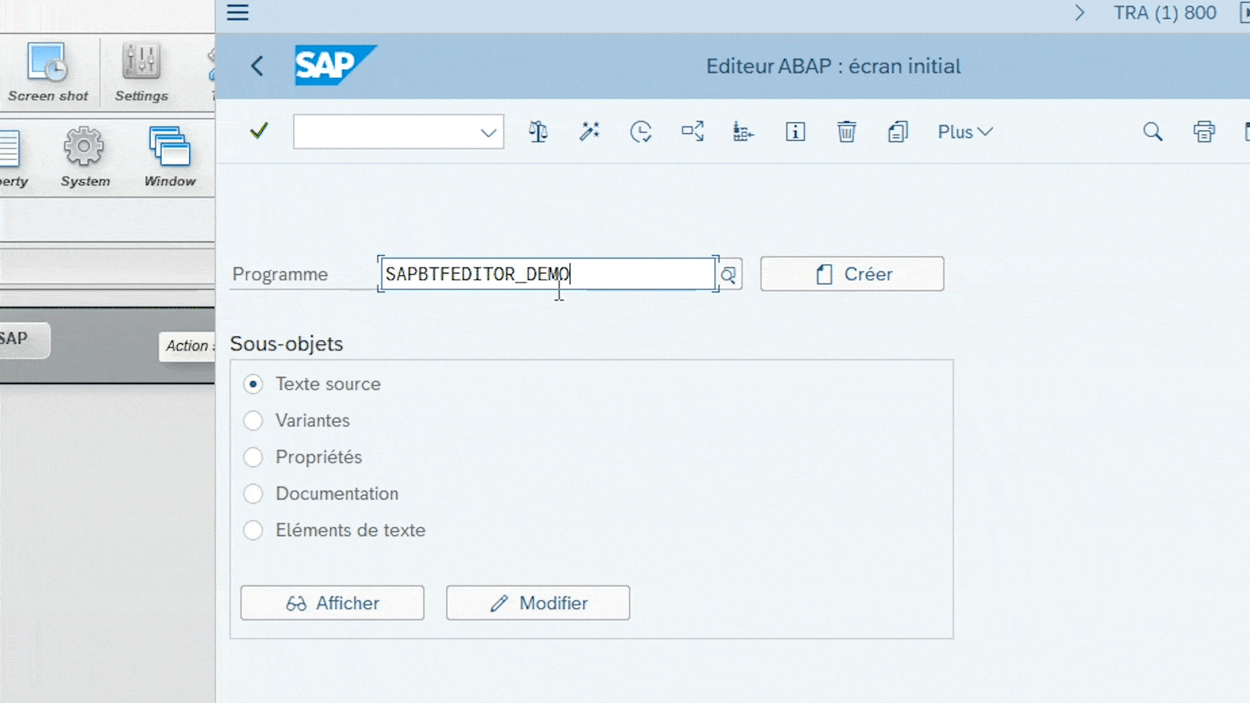Go back using the arrow left of the SAP logo
The height and width of the screenshot is (703, 1250).
pos(258,66)
